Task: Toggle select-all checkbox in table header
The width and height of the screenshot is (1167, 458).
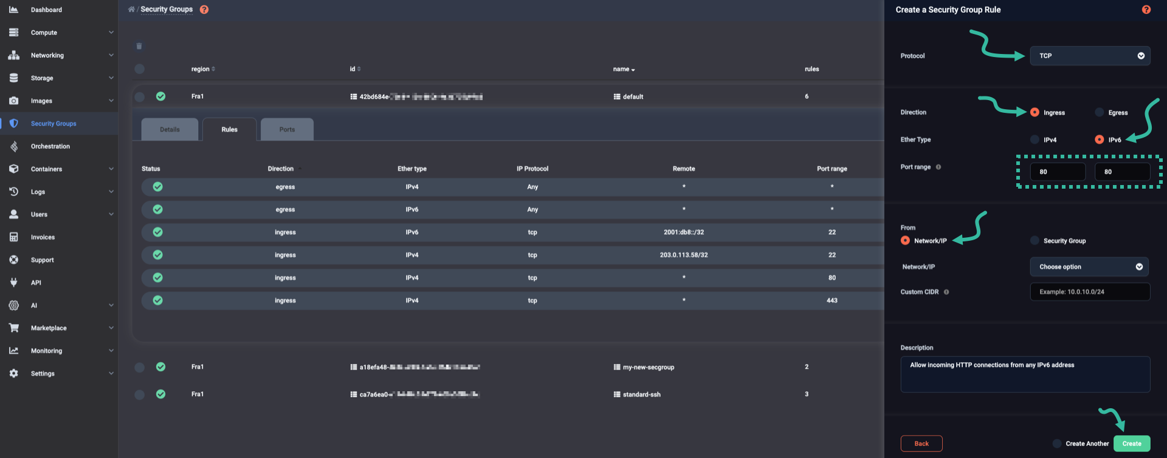Action: tap(140, 69)
